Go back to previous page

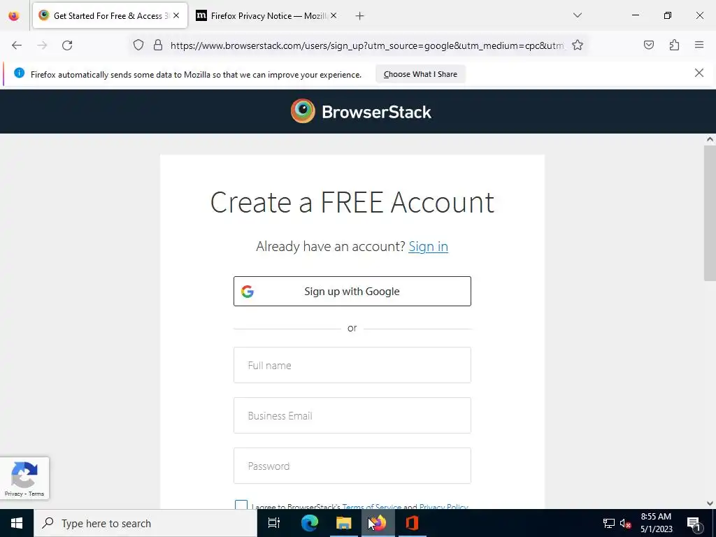(17, 45)
